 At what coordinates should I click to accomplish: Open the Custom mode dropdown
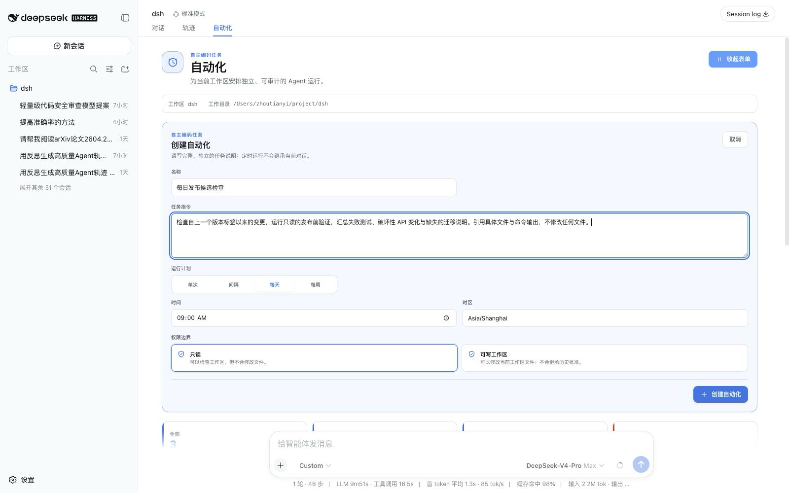[x=315, y=465]
